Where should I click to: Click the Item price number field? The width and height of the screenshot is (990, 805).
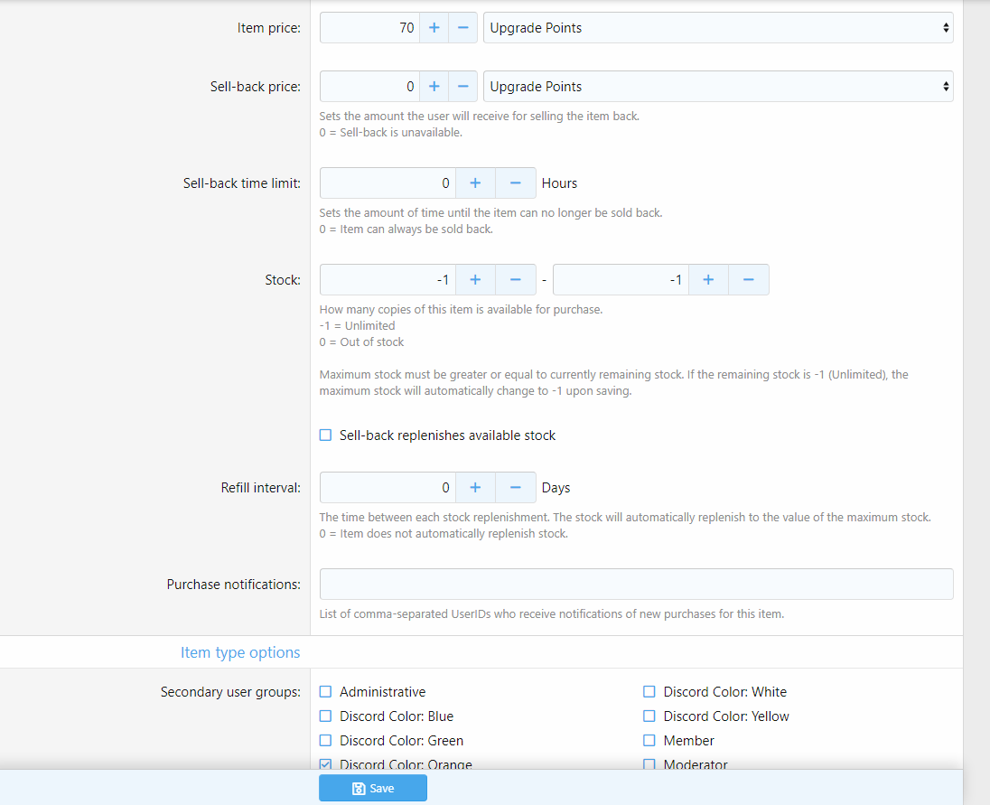coord(369,28)
